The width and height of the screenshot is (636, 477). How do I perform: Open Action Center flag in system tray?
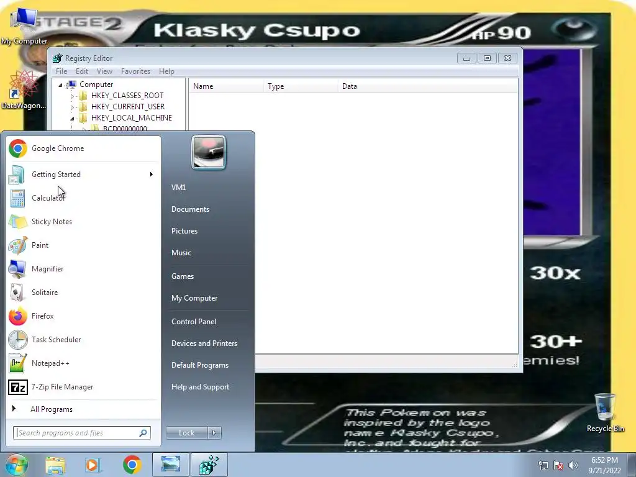[558, 465]
